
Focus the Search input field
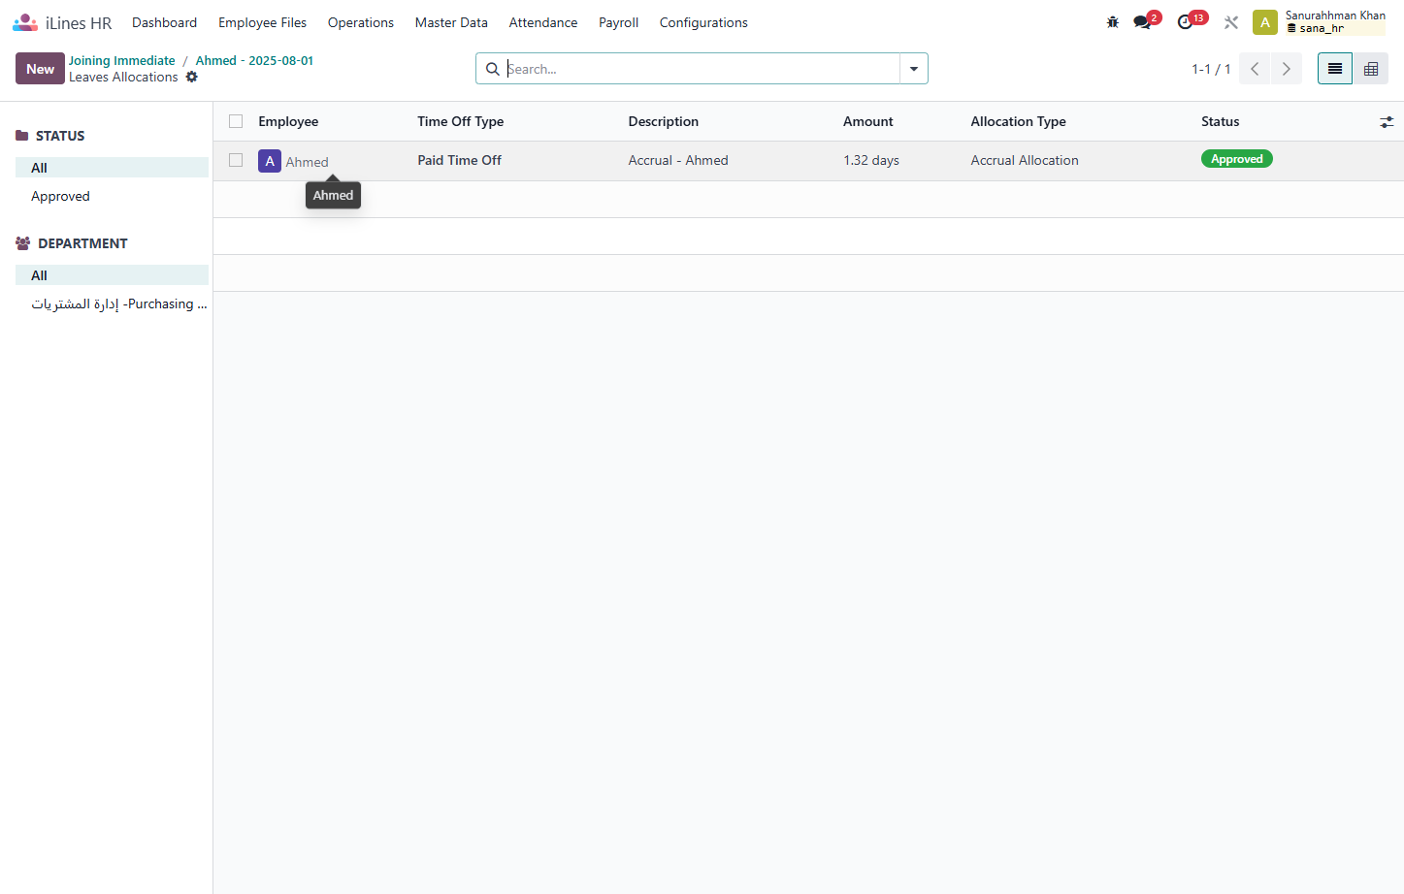tap(702, 69)
